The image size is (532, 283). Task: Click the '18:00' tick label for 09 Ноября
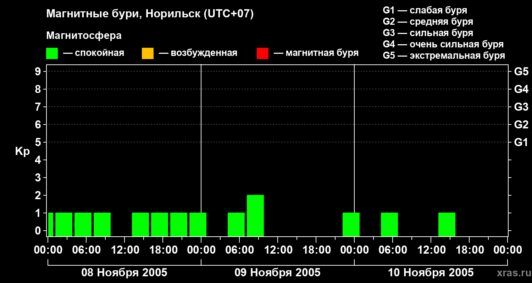(x=316, y=250)
